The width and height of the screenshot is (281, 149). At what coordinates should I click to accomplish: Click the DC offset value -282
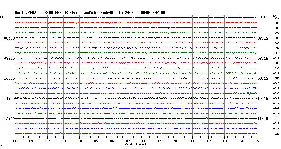[276, 28]
